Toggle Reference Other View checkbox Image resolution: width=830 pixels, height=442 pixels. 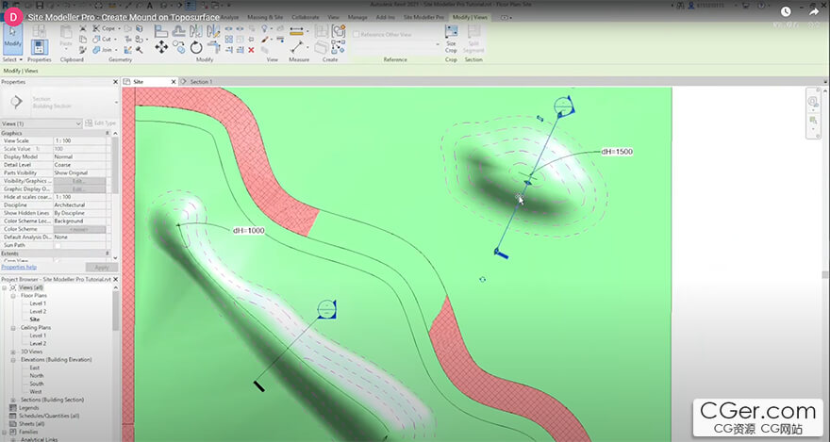[x=357, y=34]
